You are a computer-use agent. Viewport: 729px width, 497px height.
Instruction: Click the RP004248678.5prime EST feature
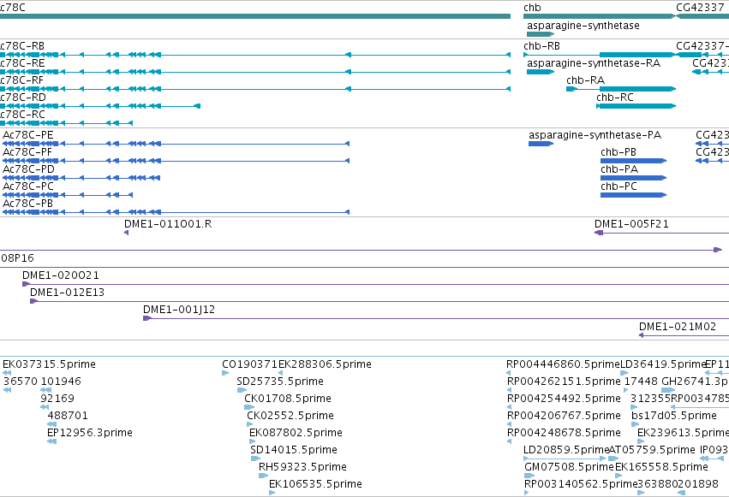click(509, 441)
